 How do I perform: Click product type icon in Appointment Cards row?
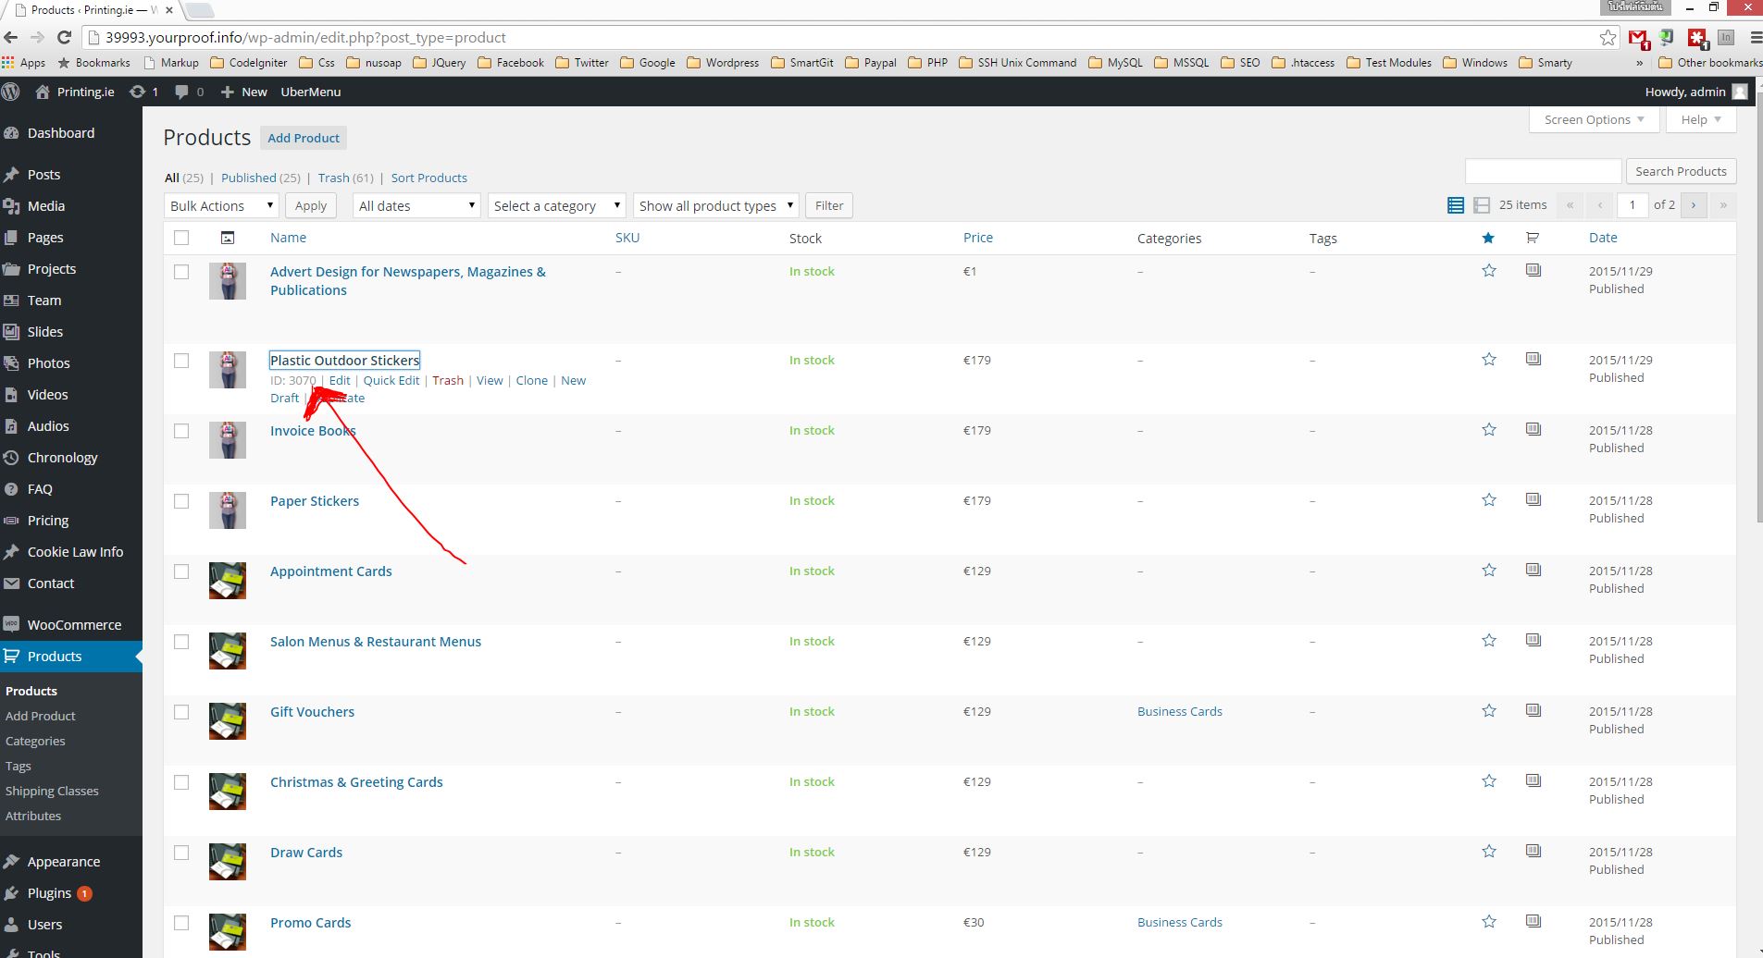(1533, 570)
